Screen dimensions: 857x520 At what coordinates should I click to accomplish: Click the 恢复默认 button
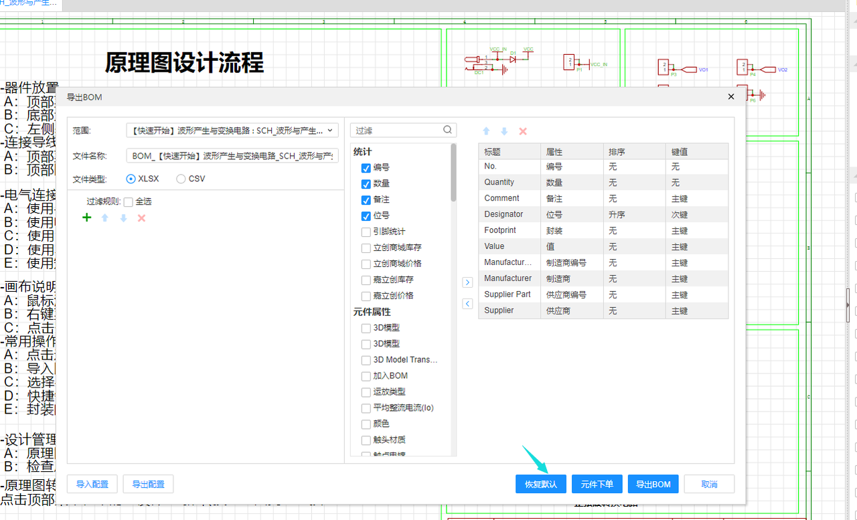click(x=541, y=484)
